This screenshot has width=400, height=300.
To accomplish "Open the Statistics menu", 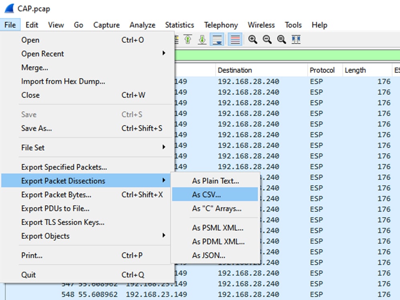I will coord(179,25).
